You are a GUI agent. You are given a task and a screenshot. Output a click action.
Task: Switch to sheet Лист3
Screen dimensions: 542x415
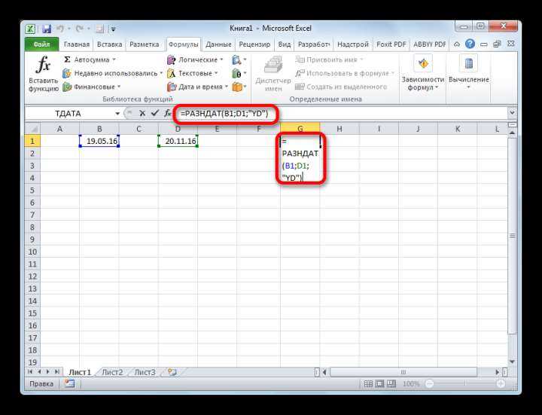[x=145, y=373]
